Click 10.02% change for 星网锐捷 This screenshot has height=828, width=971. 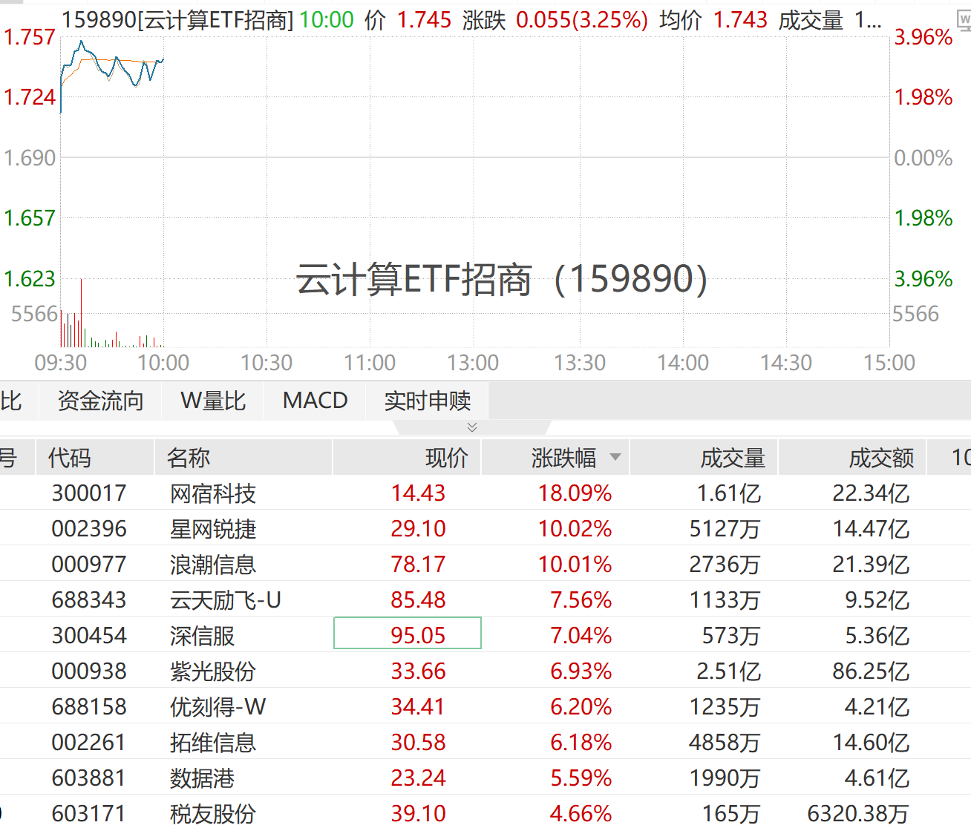[x=575, y=529]
